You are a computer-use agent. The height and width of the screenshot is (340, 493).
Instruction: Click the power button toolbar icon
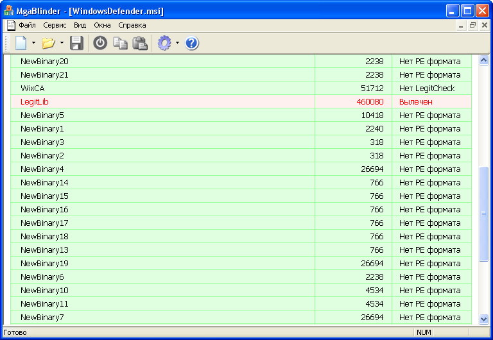coord(100,43)
